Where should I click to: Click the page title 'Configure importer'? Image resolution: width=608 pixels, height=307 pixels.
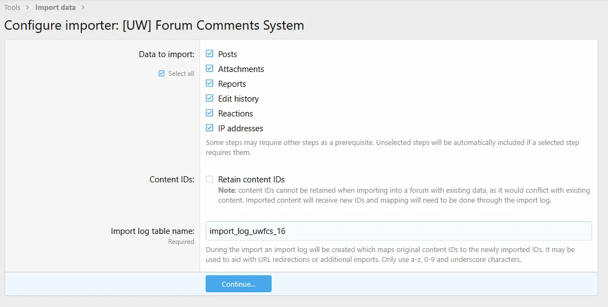click(154, 25)
